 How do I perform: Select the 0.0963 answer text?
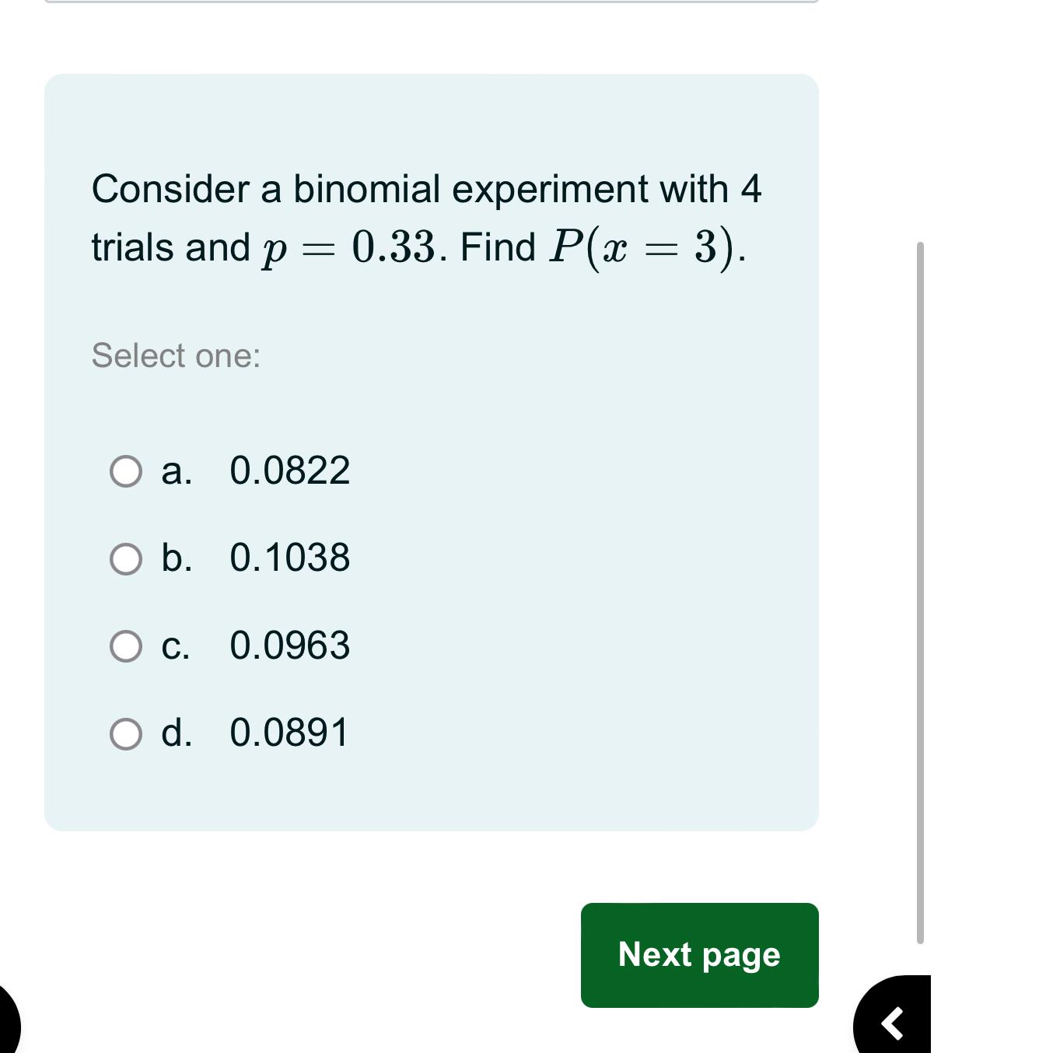point(289,645)
